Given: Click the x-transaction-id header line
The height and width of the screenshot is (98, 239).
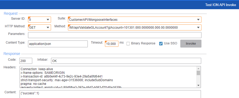Looking at the screenshot, I should 62,76.
